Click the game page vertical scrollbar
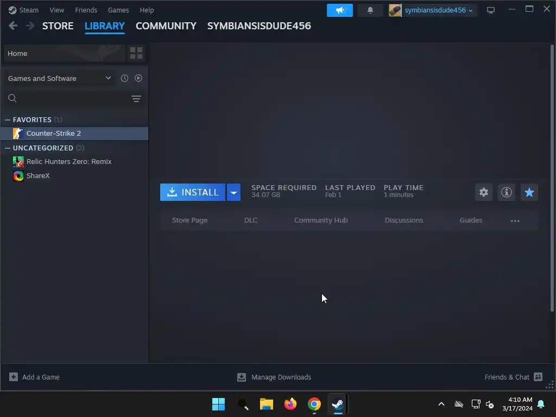556x417 pixels. 552,178
